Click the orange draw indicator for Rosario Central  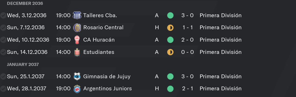coord(170,27)
